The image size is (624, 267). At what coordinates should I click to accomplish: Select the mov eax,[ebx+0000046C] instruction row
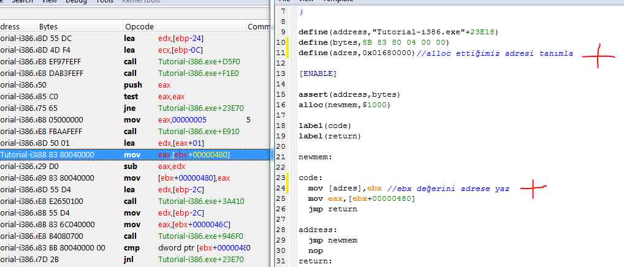tap(134, 224)
